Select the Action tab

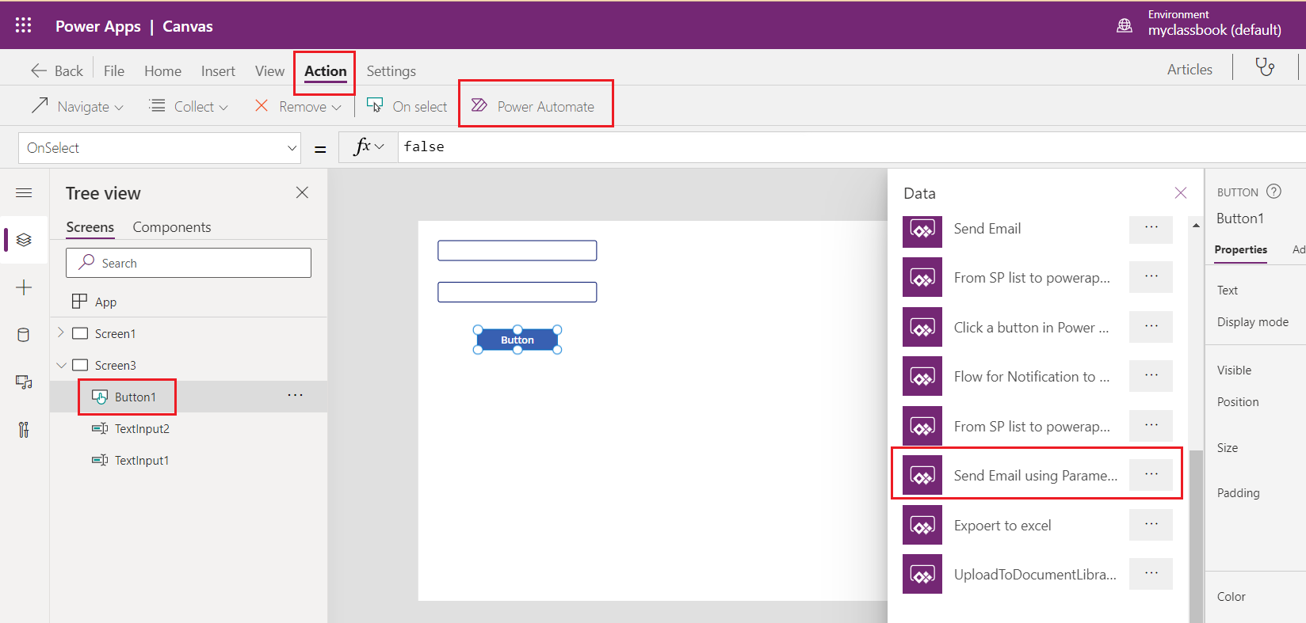tap(326, 70)
